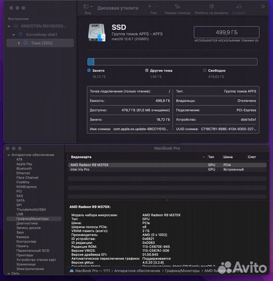Select the KINGSTON SNVS500G drive

pos(44,26)
